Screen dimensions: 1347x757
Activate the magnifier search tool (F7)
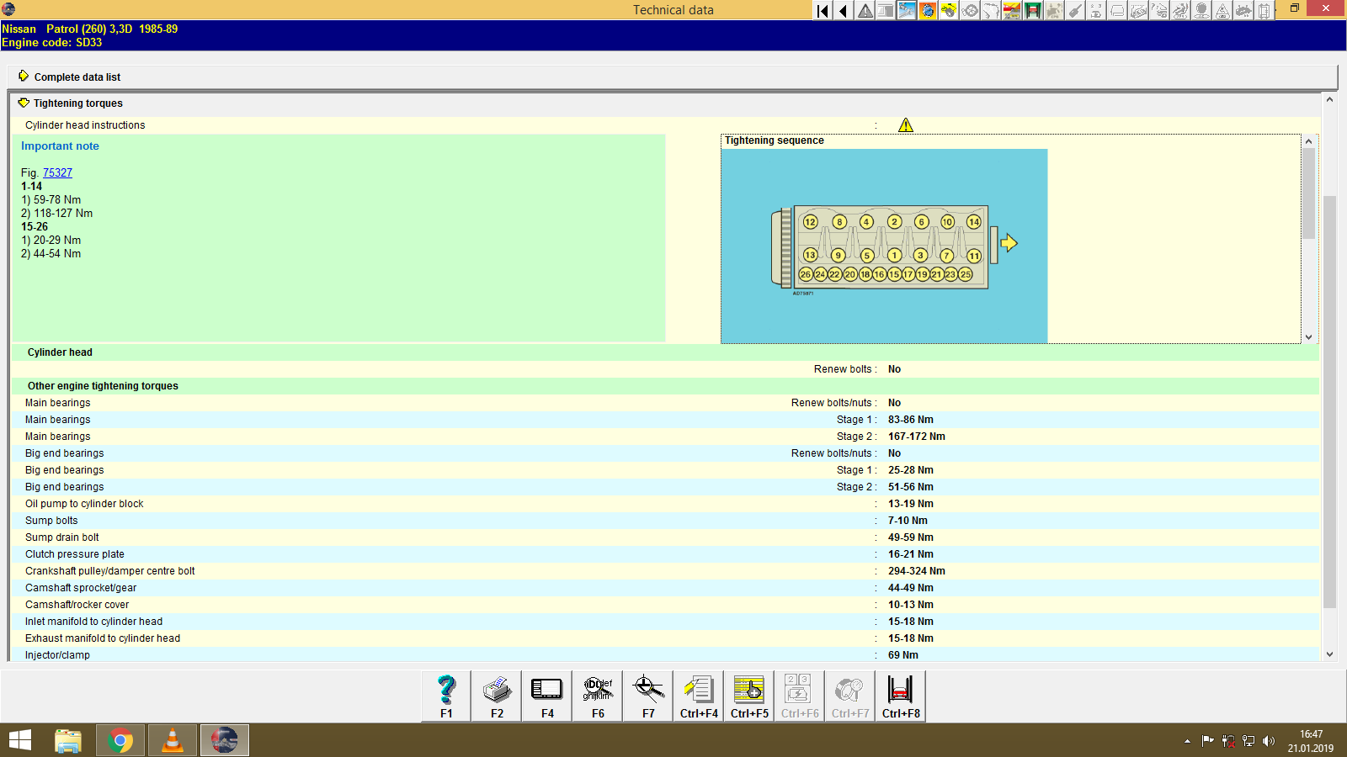647,696
